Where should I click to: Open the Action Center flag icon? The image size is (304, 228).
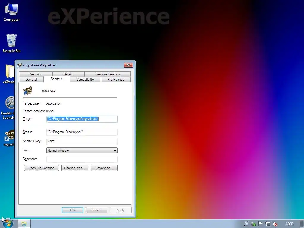coord(261,224)
